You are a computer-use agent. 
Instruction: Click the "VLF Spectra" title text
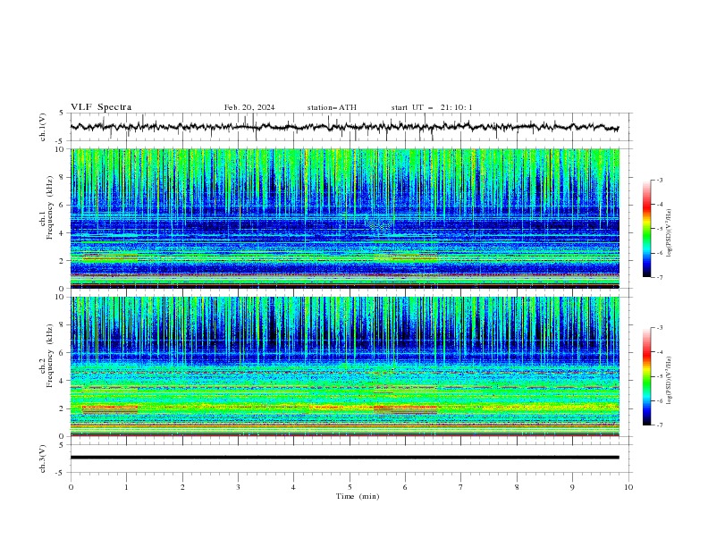tap(101, 107)
